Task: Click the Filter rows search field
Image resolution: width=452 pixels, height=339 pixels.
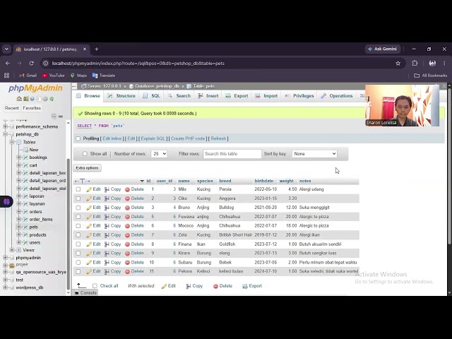Action: 232,154
